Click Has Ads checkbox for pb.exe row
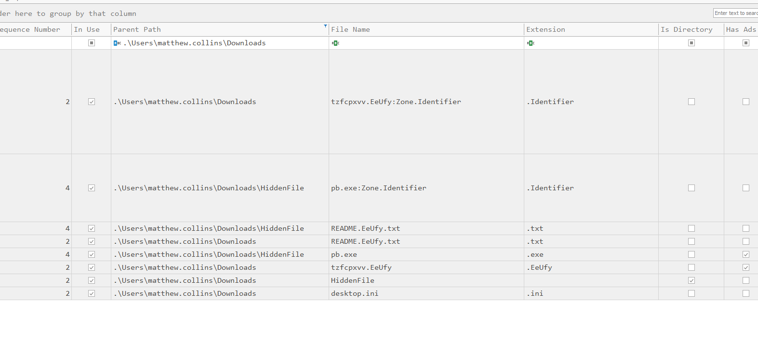This screenshot has height=343, width=758. 746,254
